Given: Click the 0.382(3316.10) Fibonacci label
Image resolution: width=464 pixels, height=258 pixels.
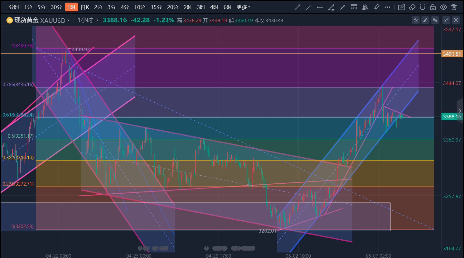Looking at the screenshot, I should point(18,158).
